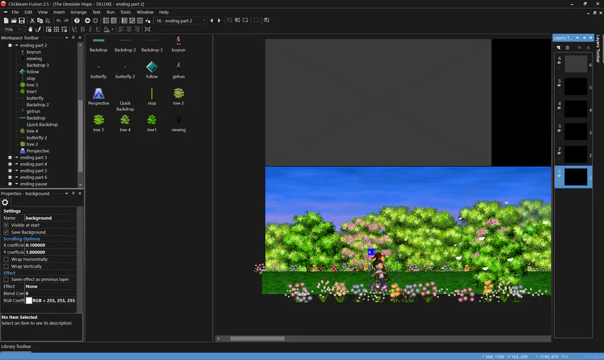Expand the ending part 4 node
Screen dimensions: 604x360
coord(10,164)
